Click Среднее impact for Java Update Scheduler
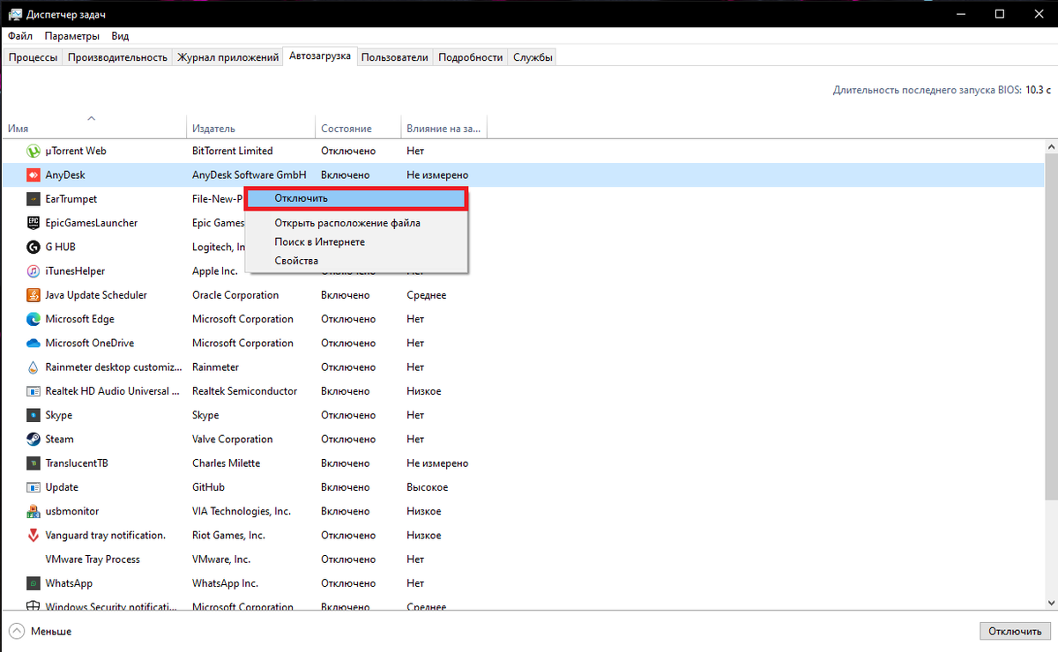Image resolution: width=1058 pixels, height=652 pixels. tap(427, 295)
